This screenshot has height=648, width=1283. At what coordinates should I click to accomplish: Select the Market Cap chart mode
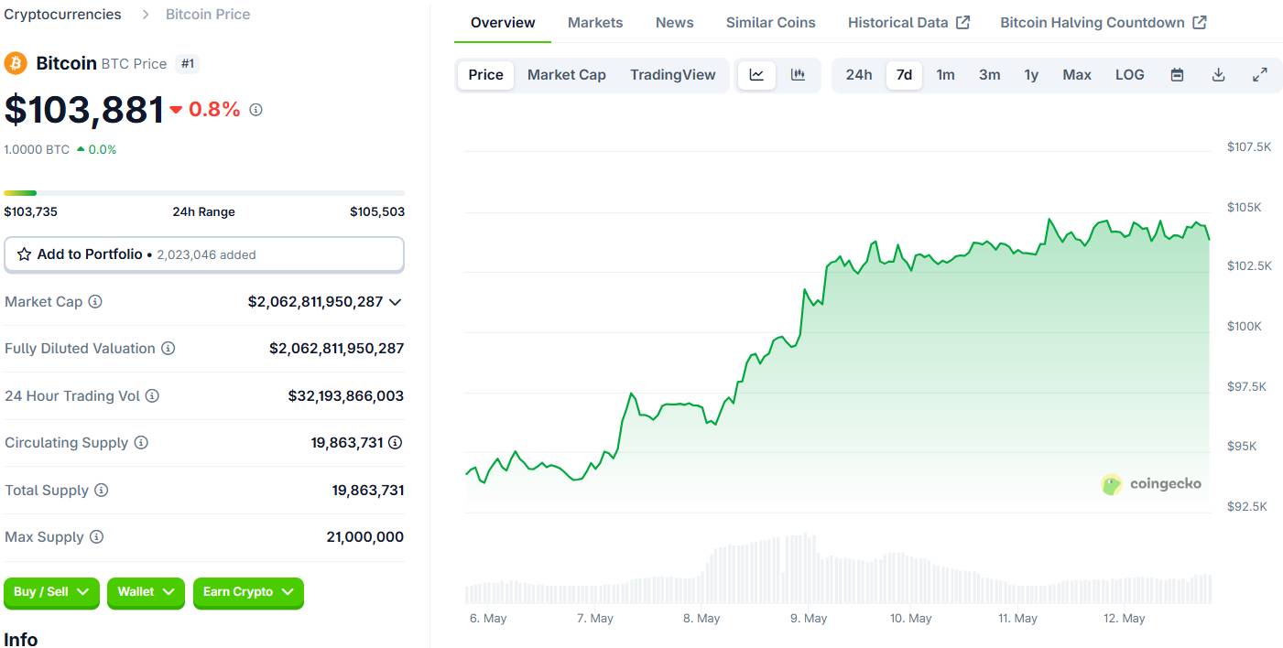click(567, 75)
